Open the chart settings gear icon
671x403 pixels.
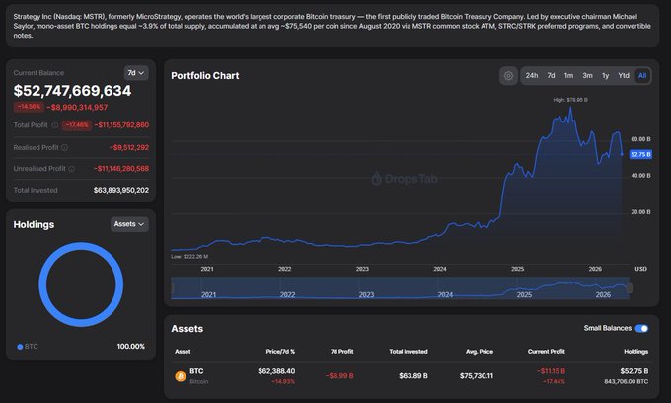click(508, 76)
